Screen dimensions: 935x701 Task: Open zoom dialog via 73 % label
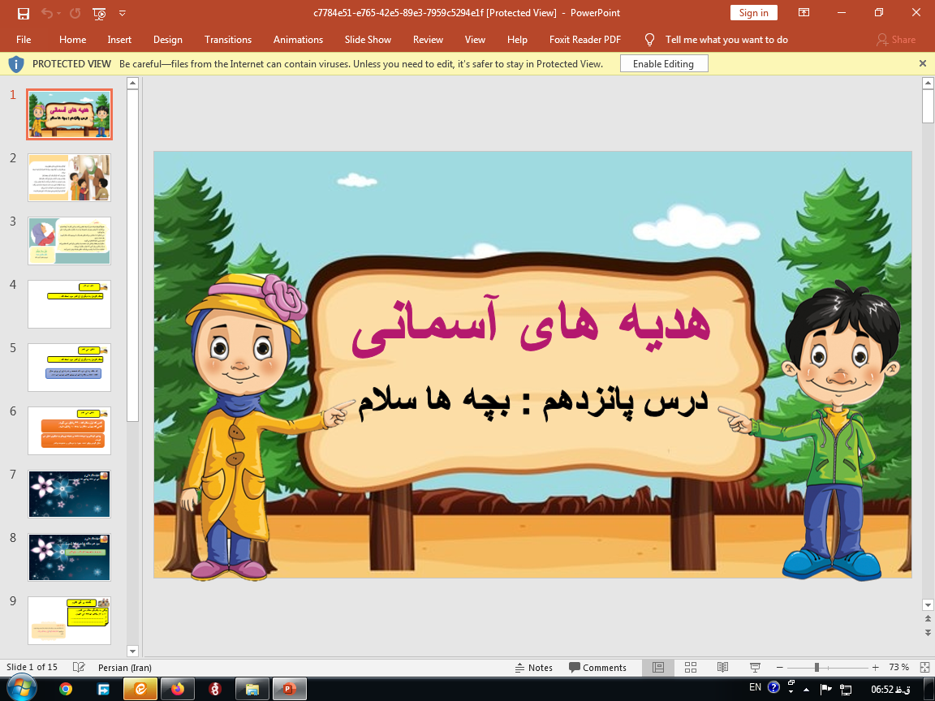(898, 668)
